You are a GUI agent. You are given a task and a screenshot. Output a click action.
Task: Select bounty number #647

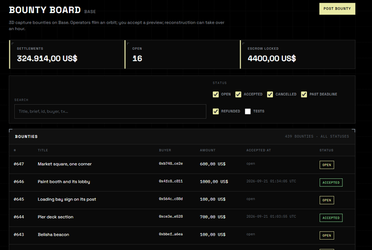tap(19, 164)
